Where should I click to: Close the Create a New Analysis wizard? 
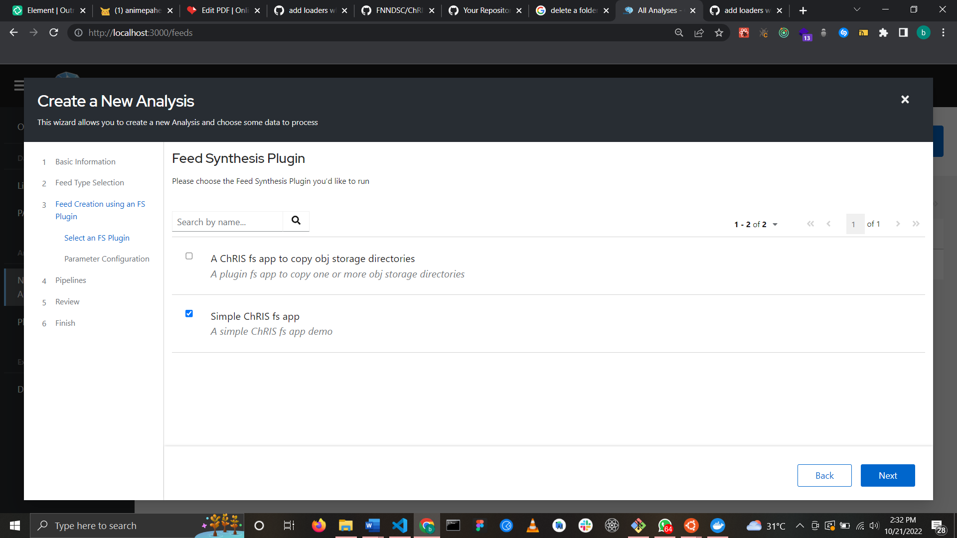click(905, 100)
